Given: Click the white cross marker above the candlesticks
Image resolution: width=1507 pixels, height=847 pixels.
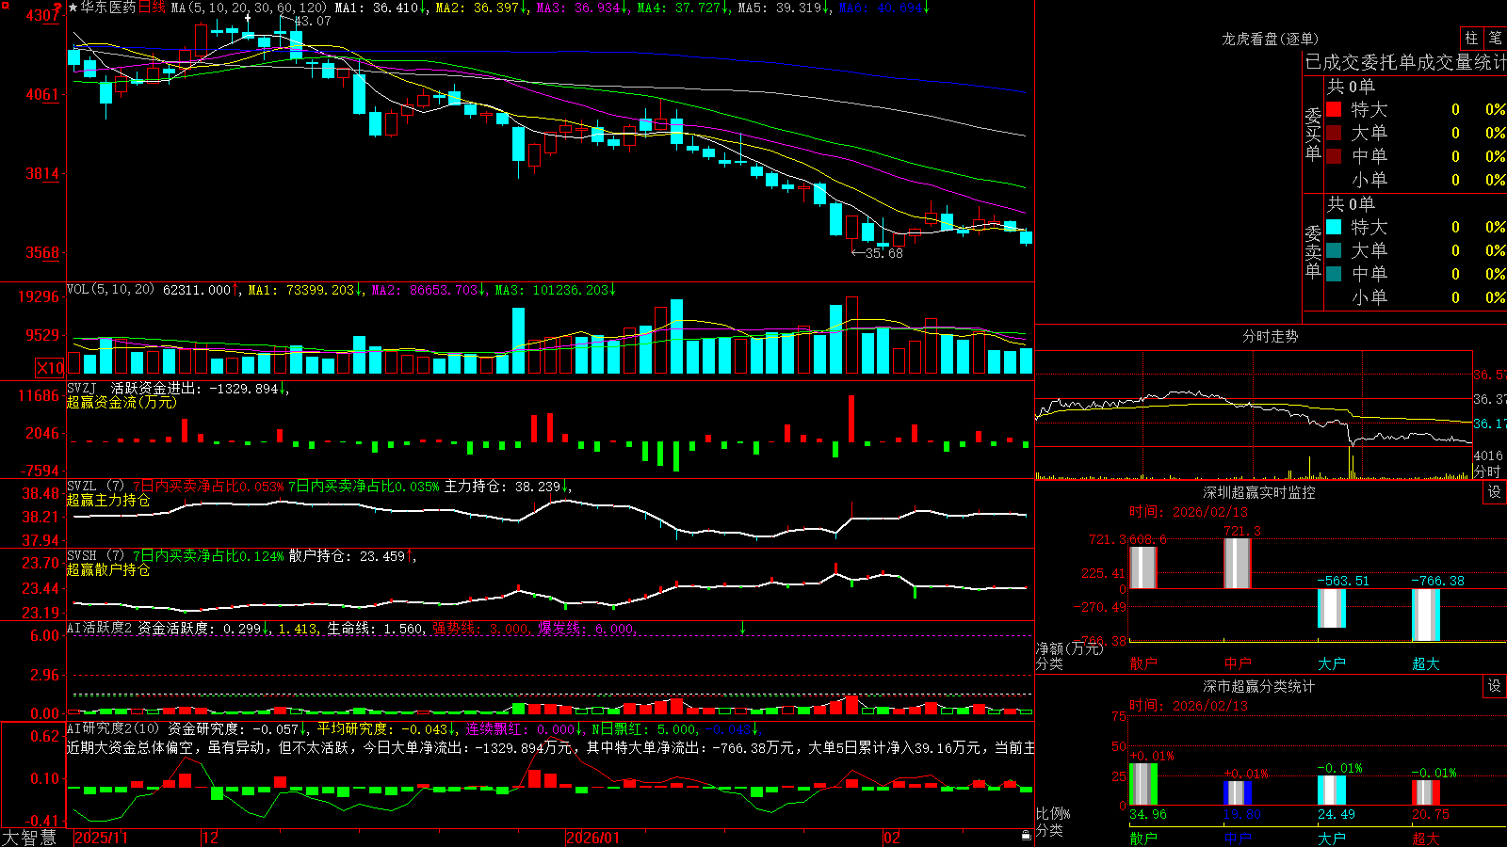Looking at the screenshot, I should click(248, 18).
